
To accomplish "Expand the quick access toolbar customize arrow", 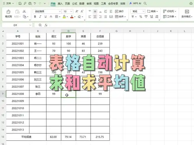I will [45, 3].
